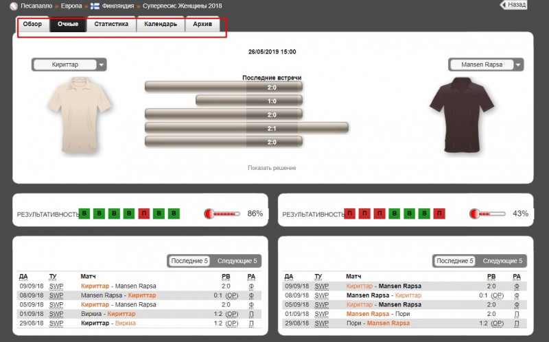Image resolution: width=549 pixels, height=342 pixels.
Task: Go to the Архив tab
Action: click(202, 24)
